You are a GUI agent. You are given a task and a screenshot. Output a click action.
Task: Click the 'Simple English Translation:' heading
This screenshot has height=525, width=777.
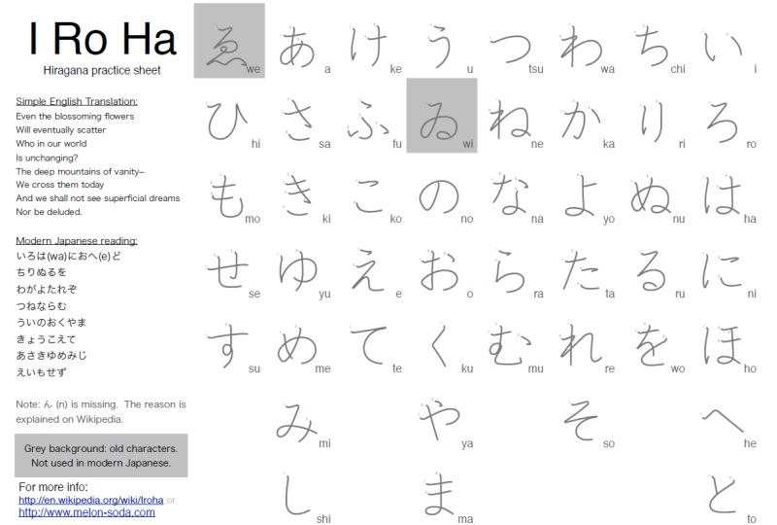click(x=77, y=102)
